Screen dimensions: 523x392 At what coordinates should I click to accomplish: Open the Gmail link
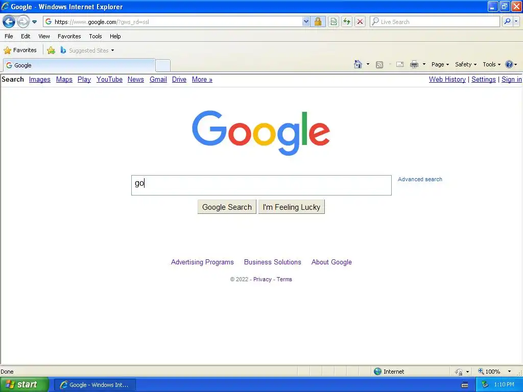158,79
